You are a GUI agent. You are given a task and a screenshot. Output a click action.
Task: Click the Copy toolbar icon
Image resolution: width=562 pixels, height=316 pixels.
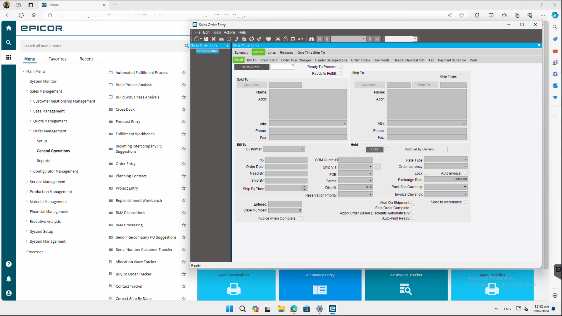click(285, 39)
